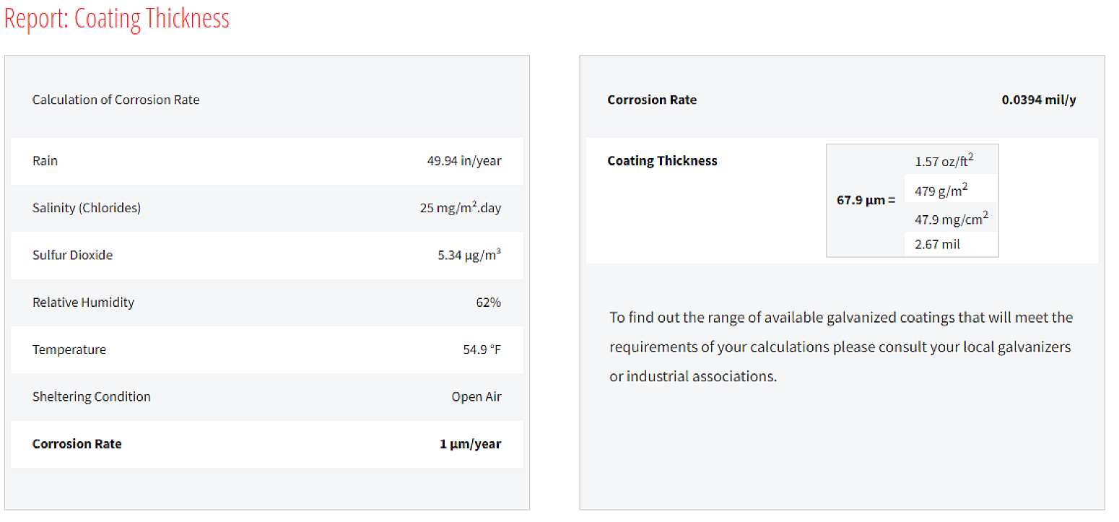Screen dimensions: 1119x522
Task: Select the Coating Thickness label
Action: click(662, 161)
